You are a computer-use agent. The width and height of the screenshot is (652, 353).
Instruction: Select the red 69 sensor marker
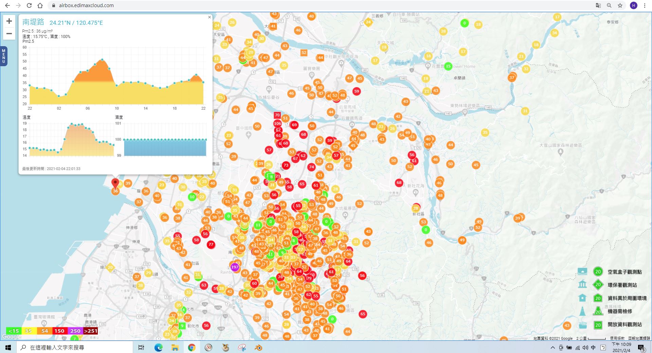click(294, 125)
